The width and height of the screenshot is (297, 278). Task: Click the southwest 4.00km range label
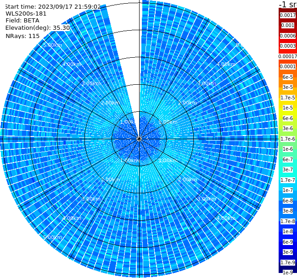(x=72, y=218)
